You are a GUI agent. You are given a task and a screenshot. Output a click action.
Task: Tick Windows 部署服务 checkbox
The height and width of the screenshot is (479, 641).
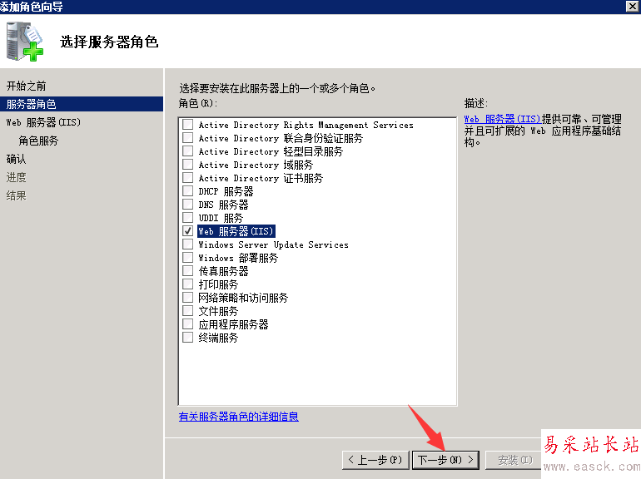click(187, 258)
